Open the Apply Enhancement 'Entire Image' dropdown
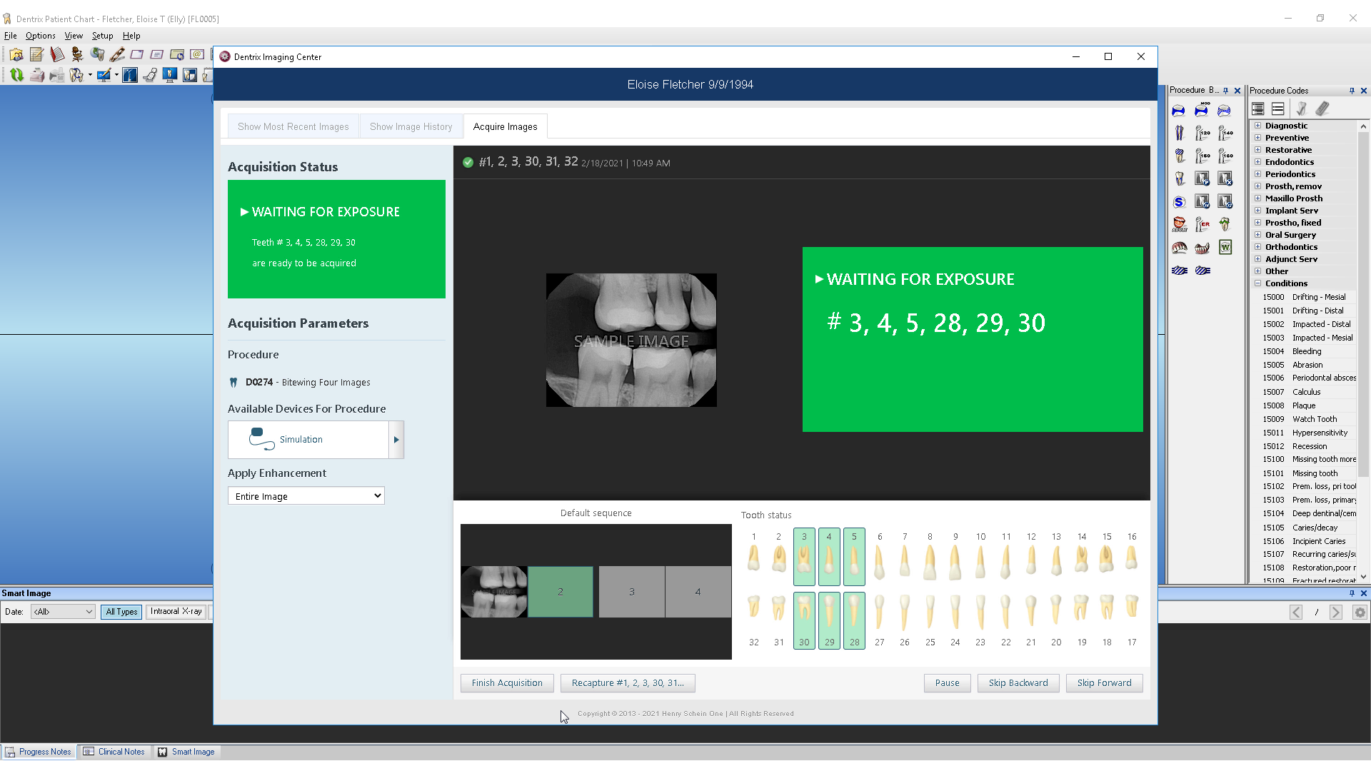Viewport: 1371px width, 771px height. (x=306, y=496)
